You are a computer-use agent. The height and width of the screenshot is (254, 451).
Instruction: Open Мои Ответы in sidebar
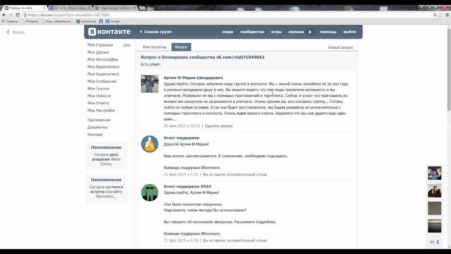[98, 103]
